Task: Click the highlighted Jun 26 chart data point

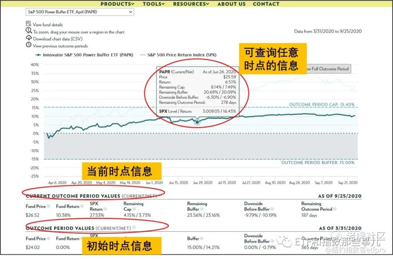Action: pyautogui.click(x=197, y=122)
